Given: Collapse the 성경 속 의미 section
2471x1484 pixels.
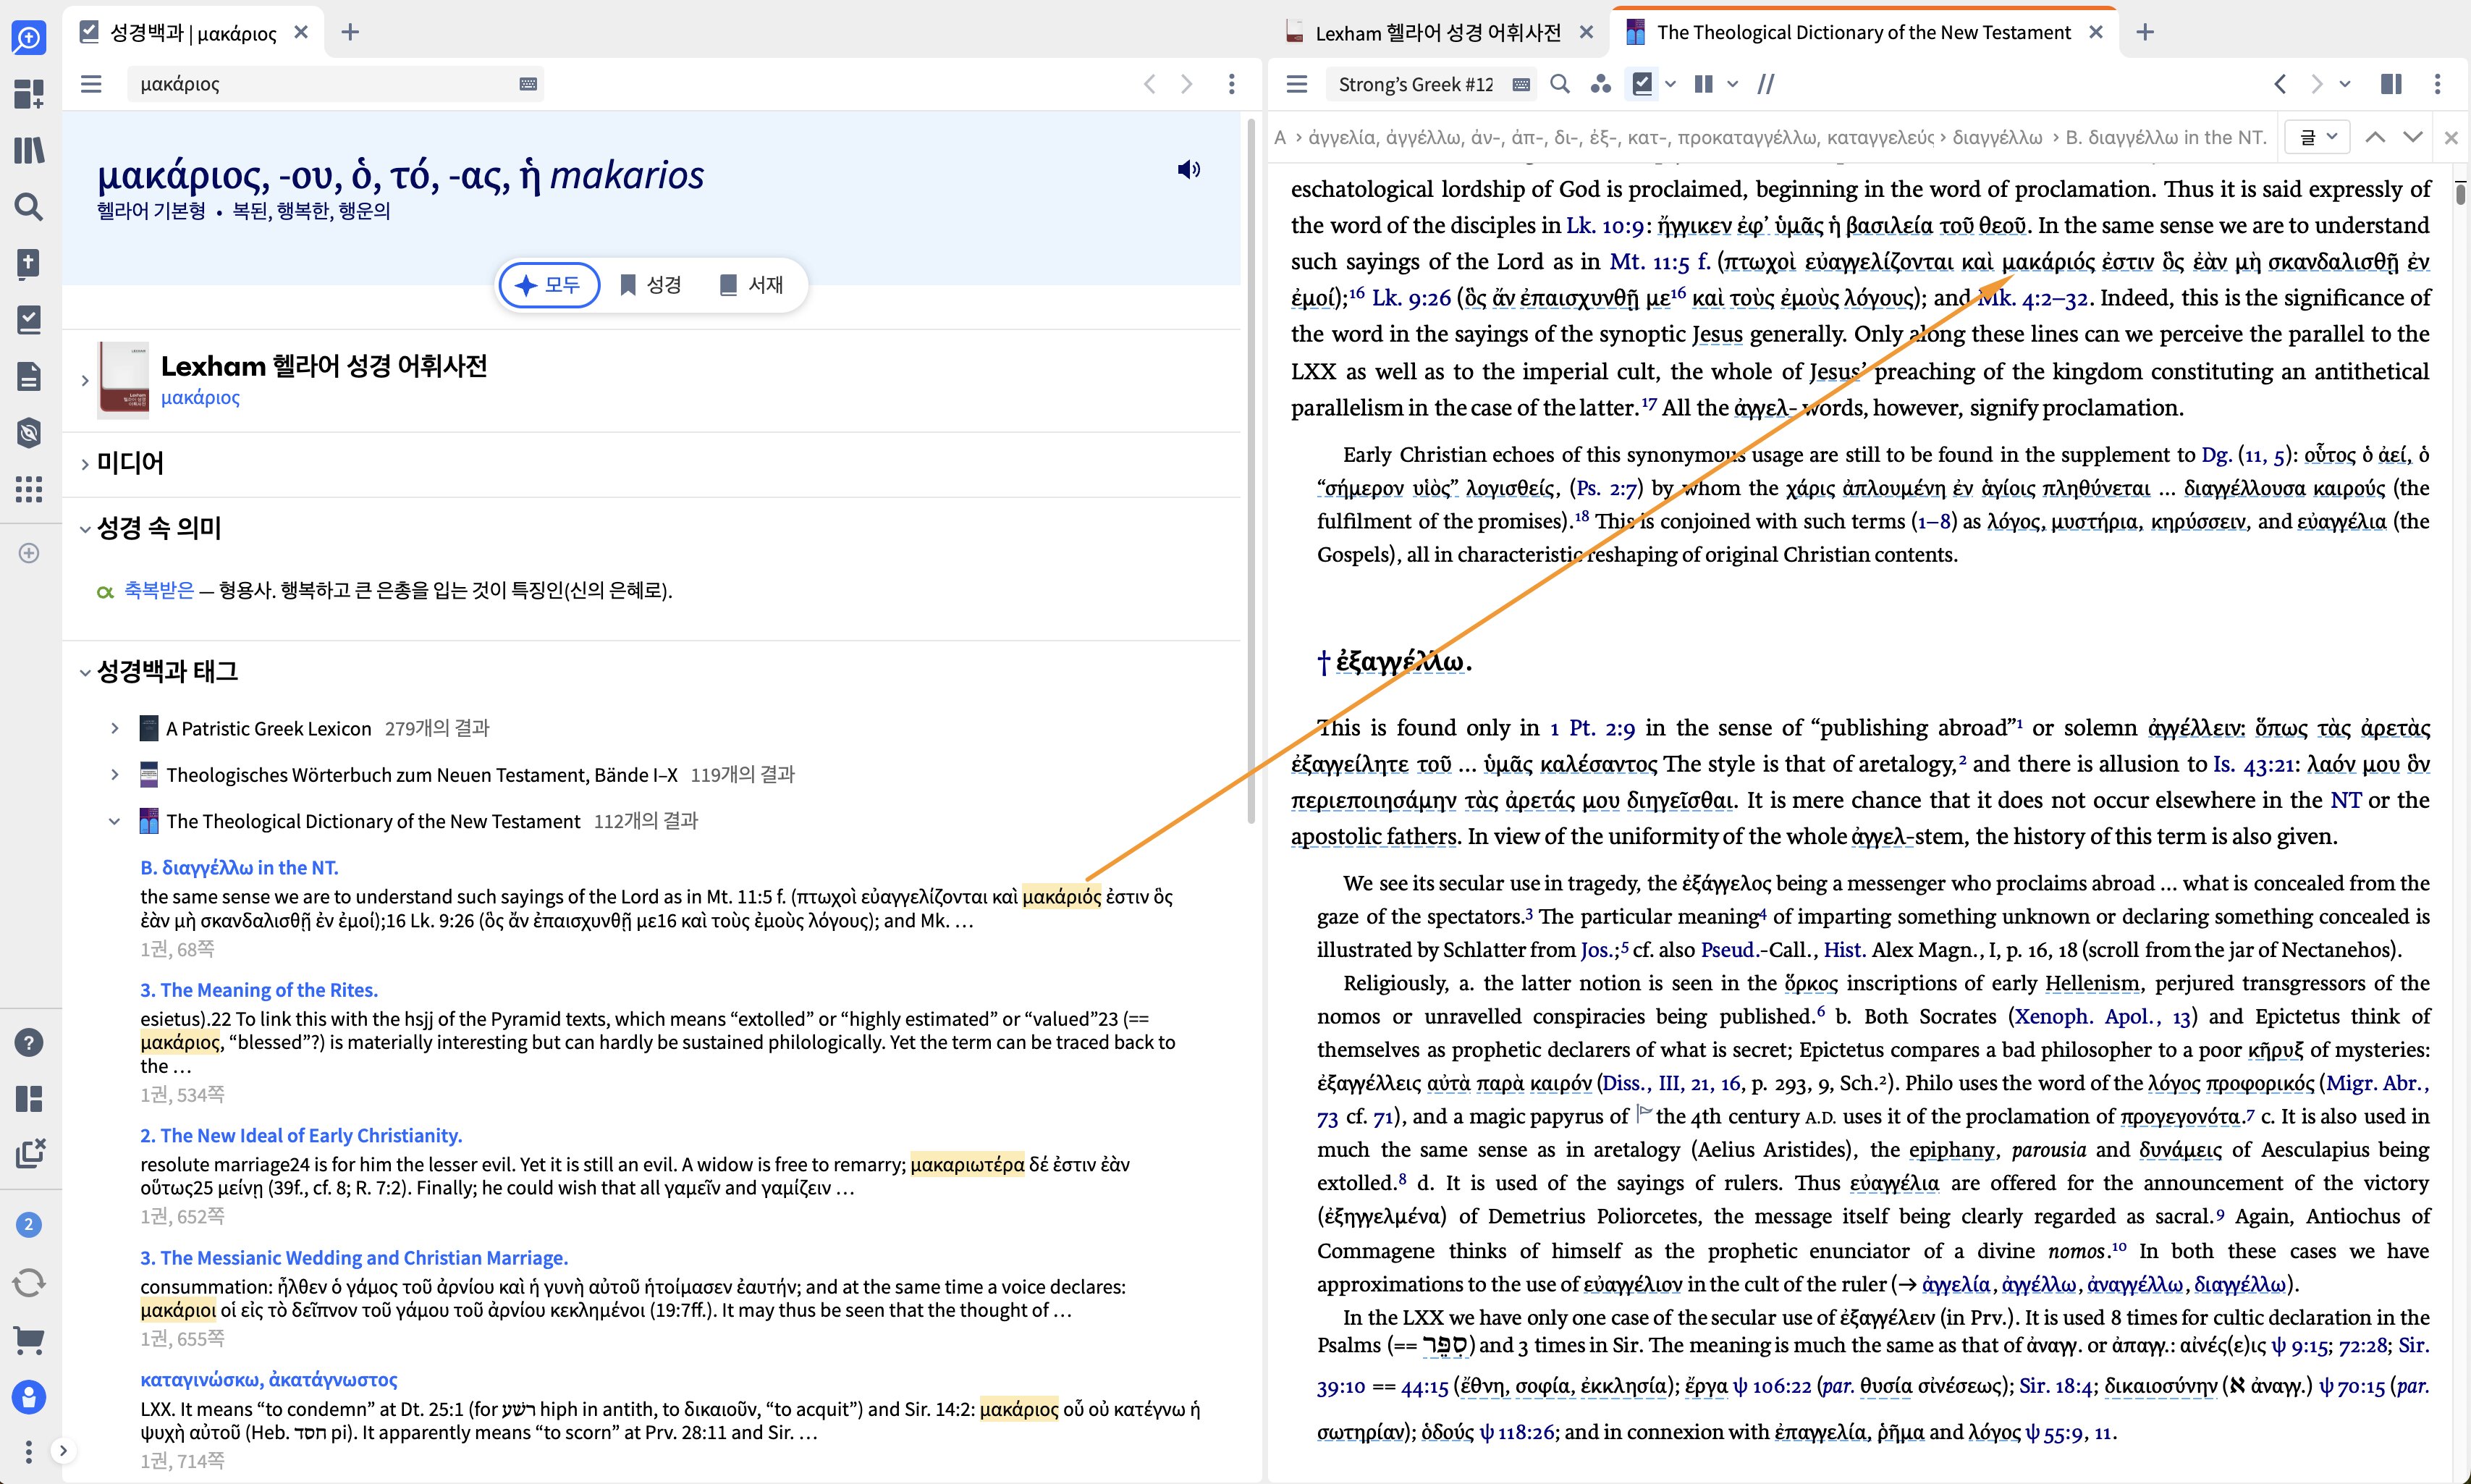Looking at the screenshot, I should click(85, 529).
